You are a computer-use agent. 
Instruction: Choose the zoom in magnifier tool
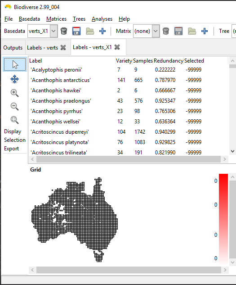pos(15,93)
